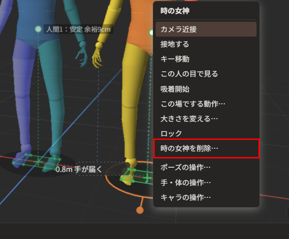Screen dimensions: 289x239
Task: Click キー移動 menu item
Action: 206,59
